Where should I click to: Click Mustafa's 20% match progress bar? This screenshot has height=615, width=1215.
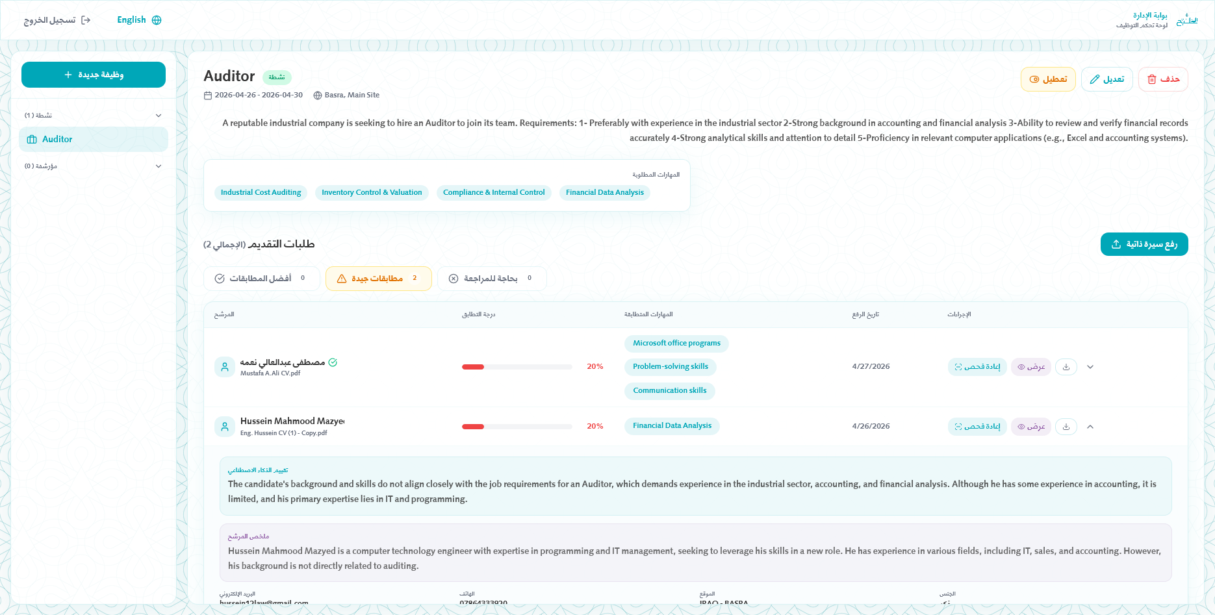(x=517, y=366)
